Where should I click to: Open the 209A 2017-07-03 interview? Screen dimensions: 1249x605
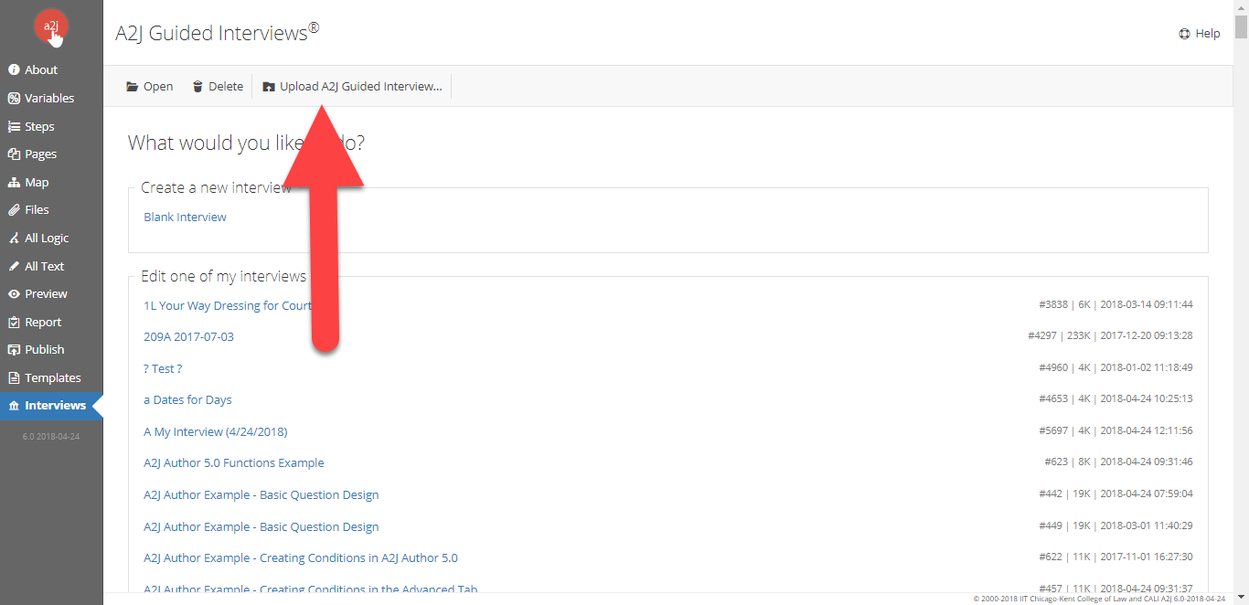coord(188,336)
